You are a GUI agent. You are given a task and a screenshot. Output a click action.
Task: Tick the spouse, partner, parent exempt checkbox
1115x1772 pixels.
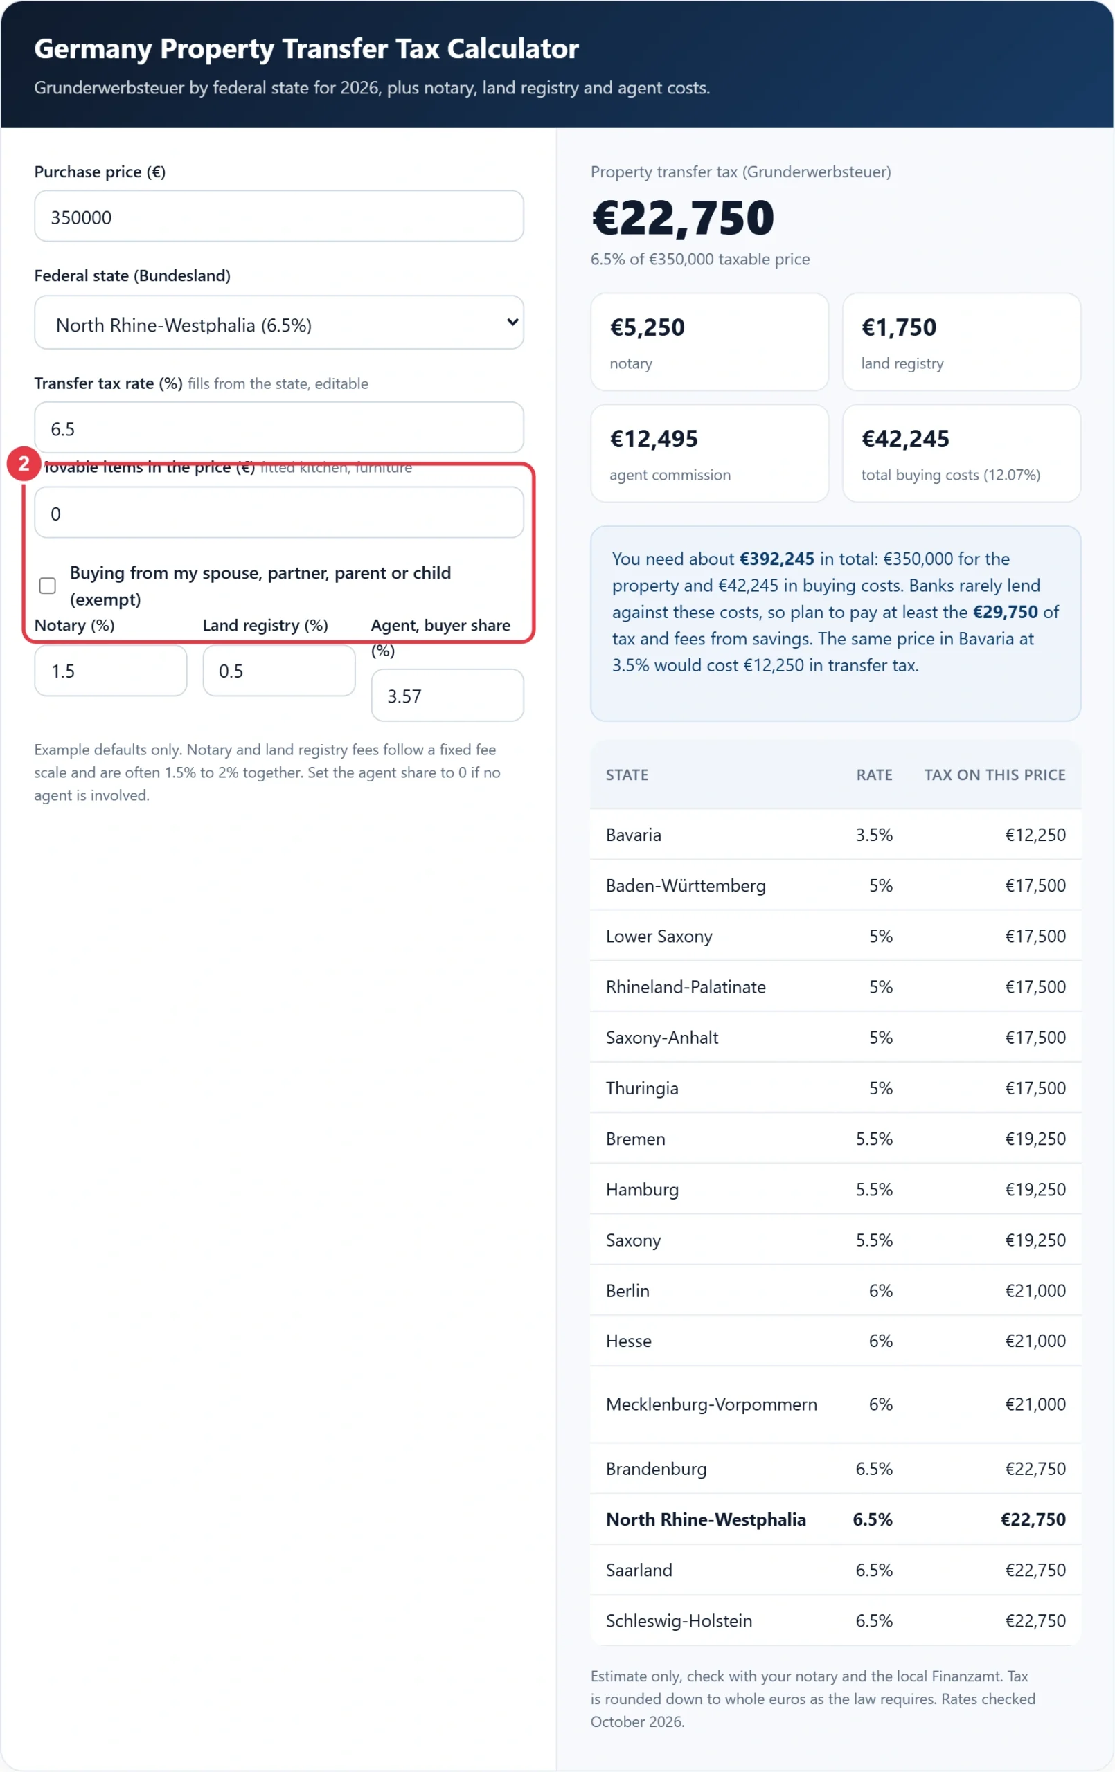click(47, 586)
